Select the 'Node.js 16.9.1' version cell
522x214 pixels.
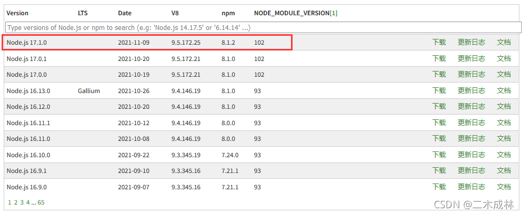coord(27,171)
